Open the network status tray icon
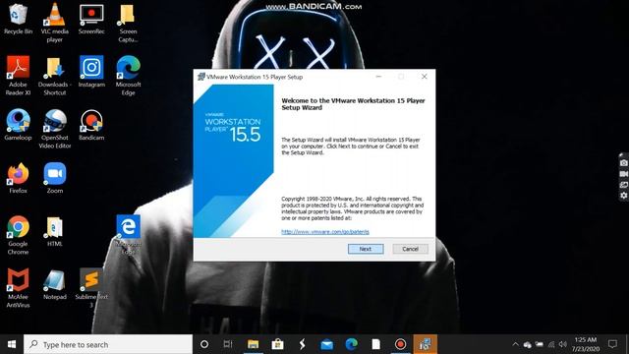This screenshot has height=354, width=629. [x=551, y=344]
